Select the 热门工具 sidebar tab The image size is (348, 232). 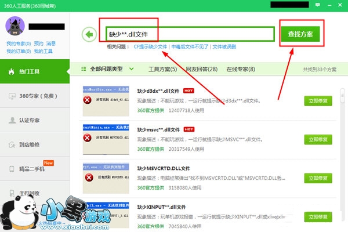(35, 71)
